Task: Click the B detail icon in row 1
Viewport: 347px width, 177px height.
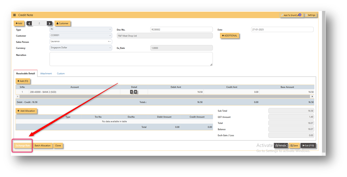Action: tap(136, 92)
